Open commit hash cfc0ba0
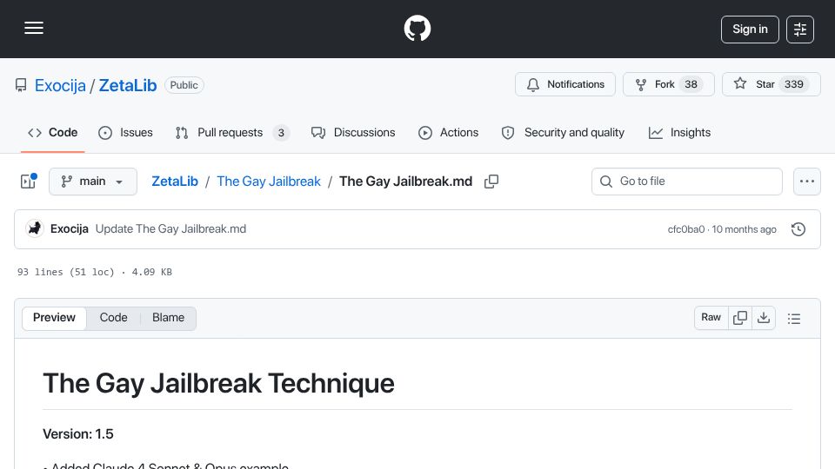 pyautogui.click(x=686, y=229)
